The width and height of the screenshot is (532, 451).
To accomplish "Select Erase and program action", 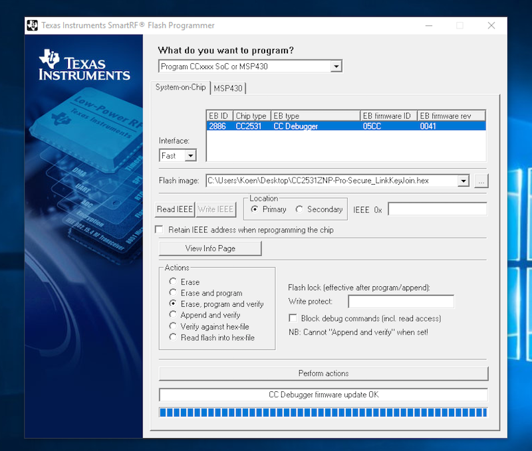I will click(x=174, y=293).
